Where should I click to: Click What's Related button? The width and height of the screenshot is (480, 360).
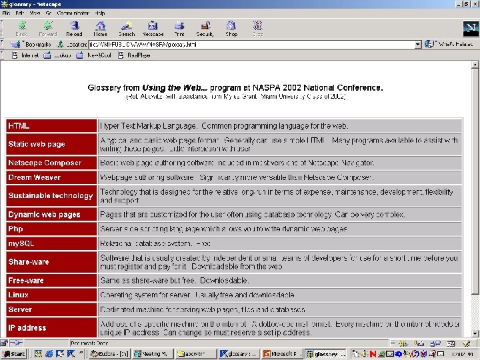449,44
